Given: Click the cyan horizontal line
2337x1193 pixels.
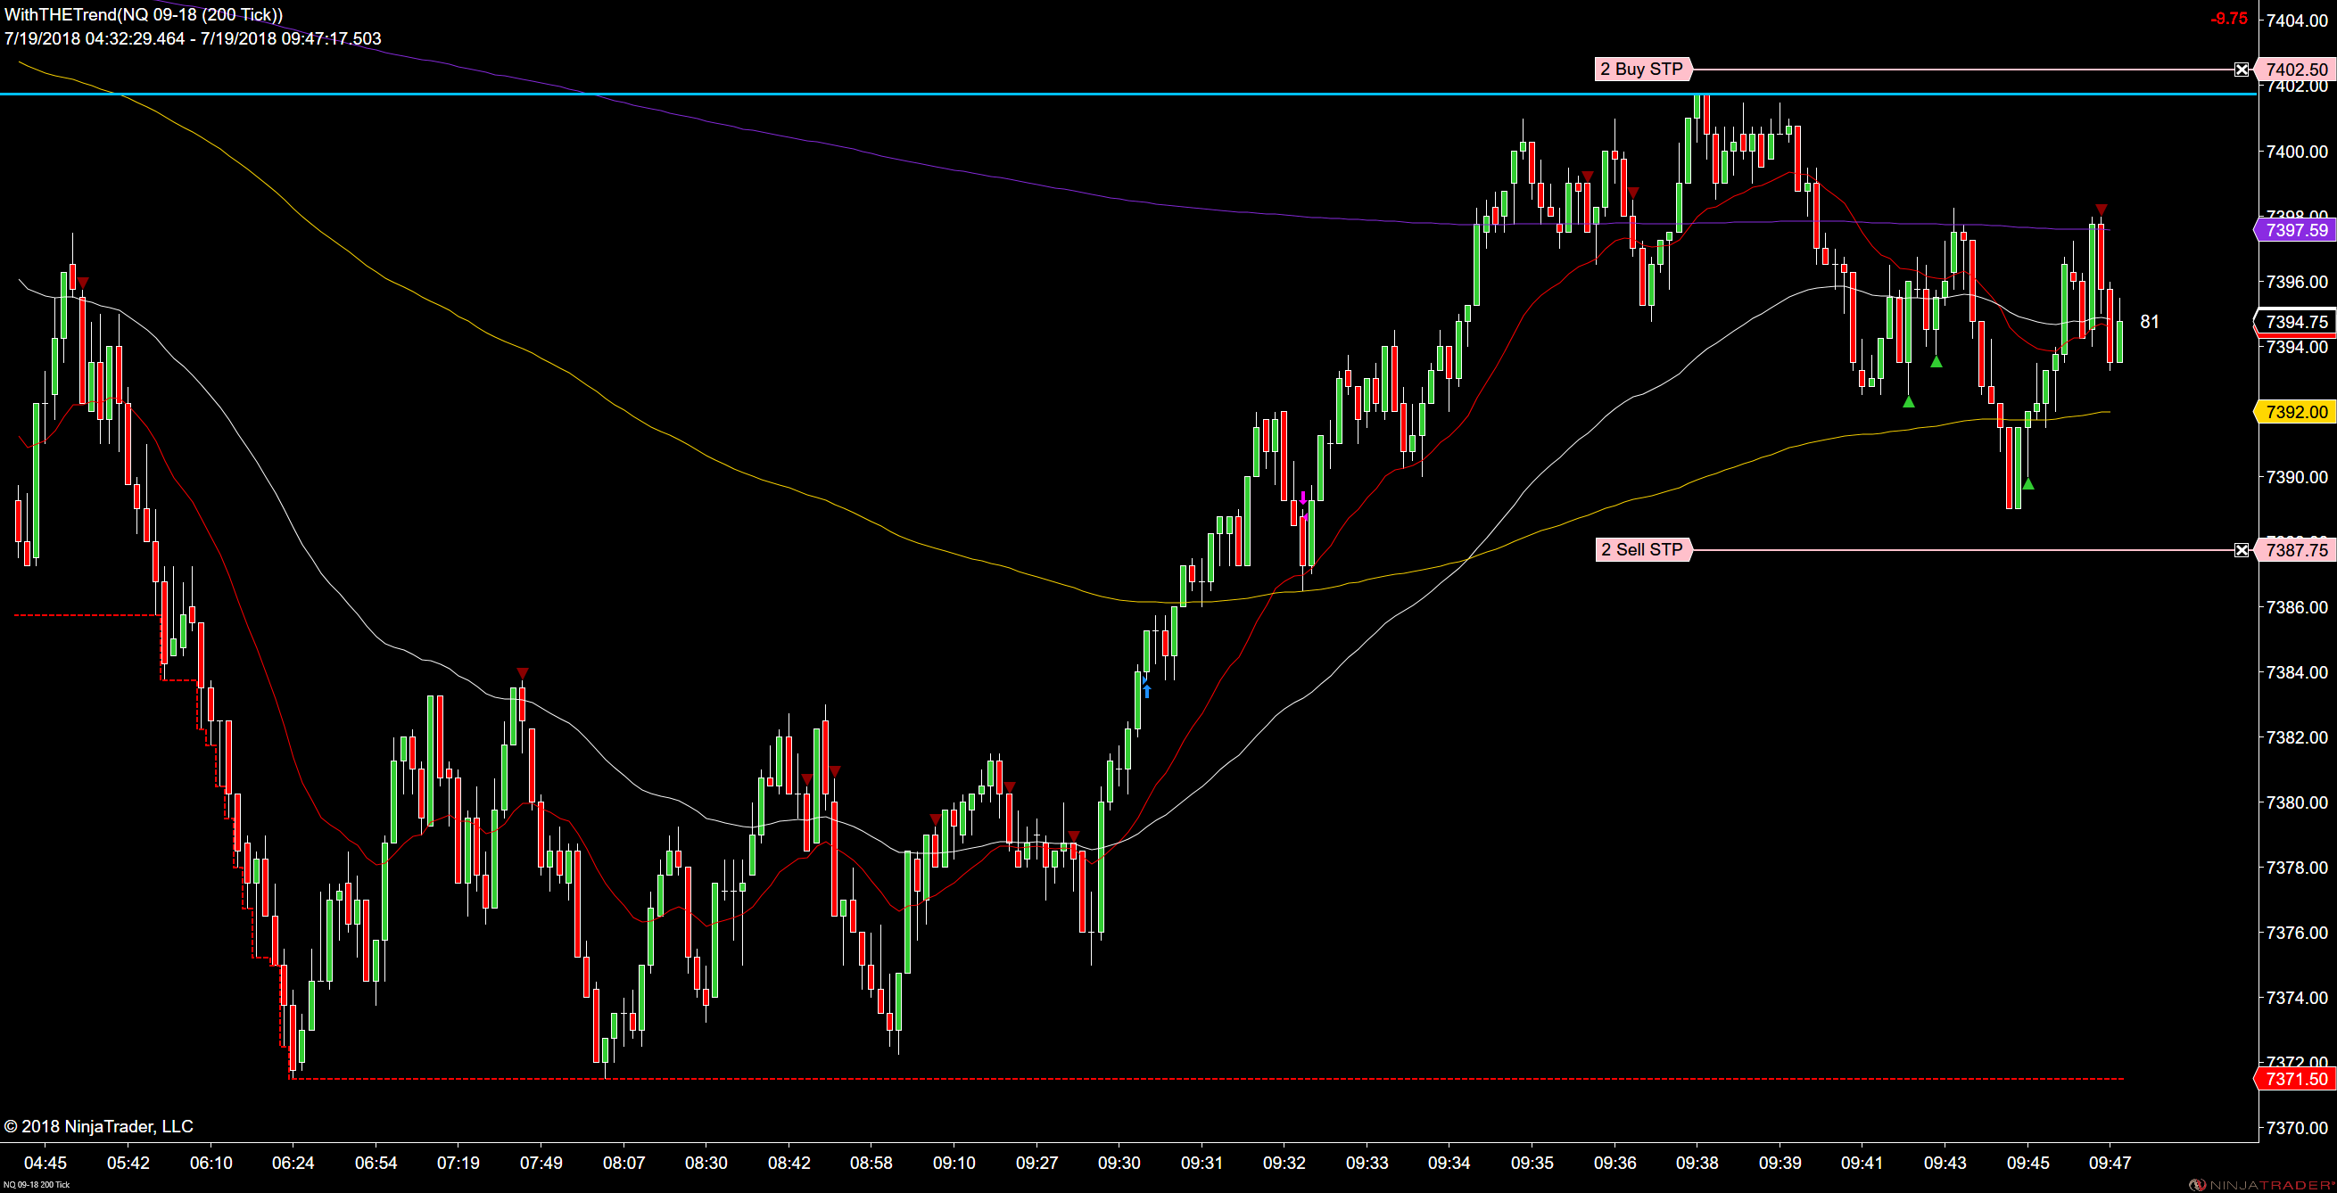Looking at the screenshot, I should (x=1128, y=94).
